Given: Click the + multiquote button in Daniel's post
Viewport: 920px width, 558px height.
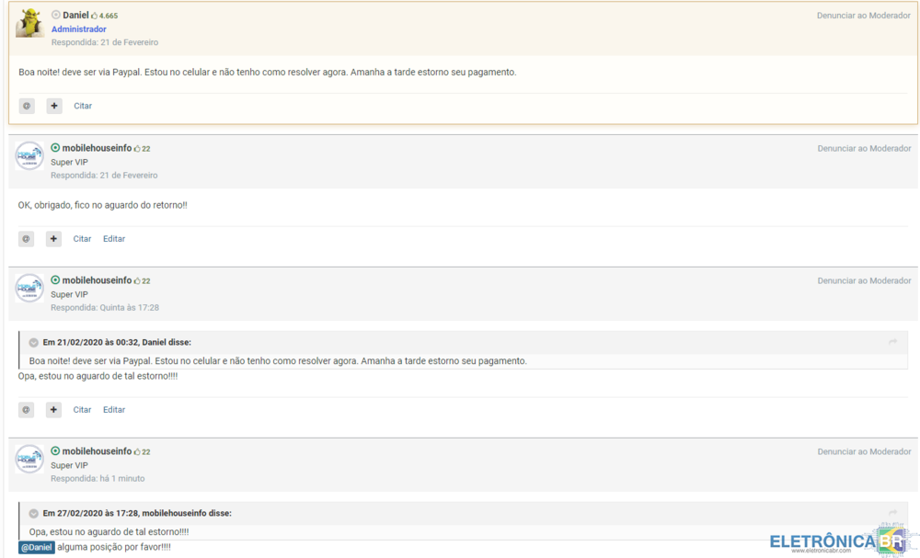Looking at the screenshot, I should coord(54,106).
